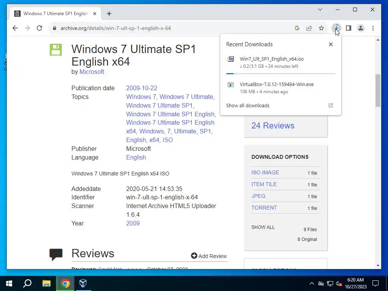Click scrollbar up arrow
Screen dimensions: 388x291
pyautogui.click(x=378, y=40)
